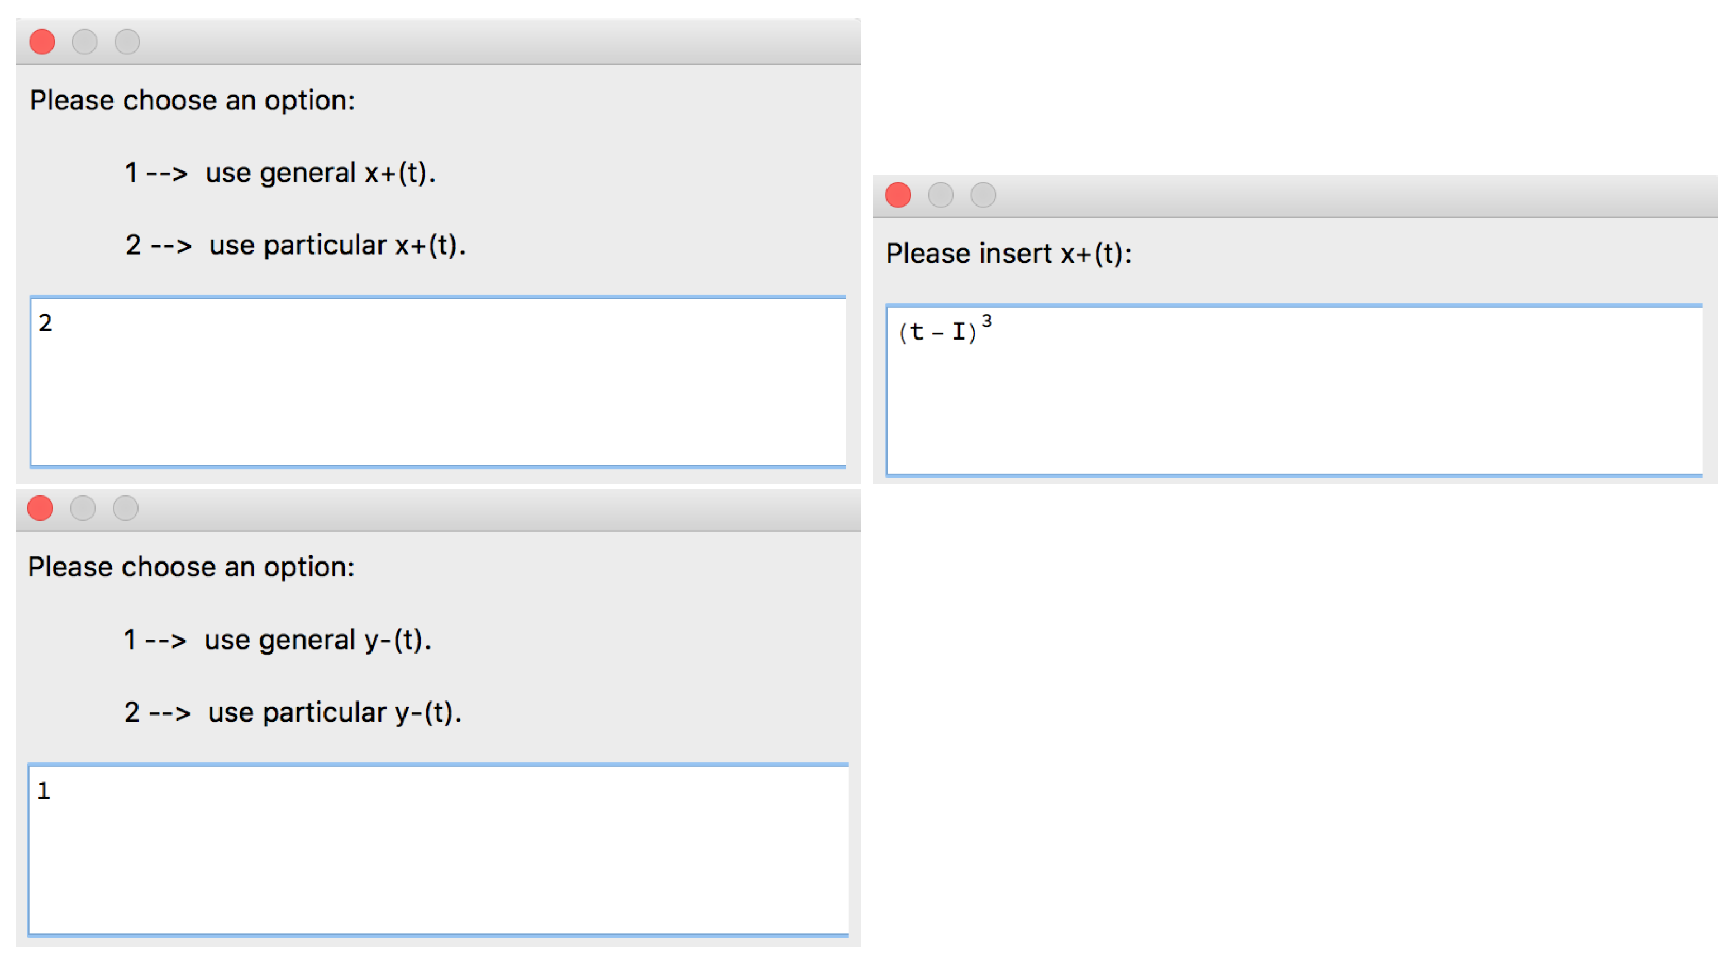The height and width of the screenshot is (958, 1735).
Task: Click the title bar of insert x+(t) window
Action: [1313, 196]
